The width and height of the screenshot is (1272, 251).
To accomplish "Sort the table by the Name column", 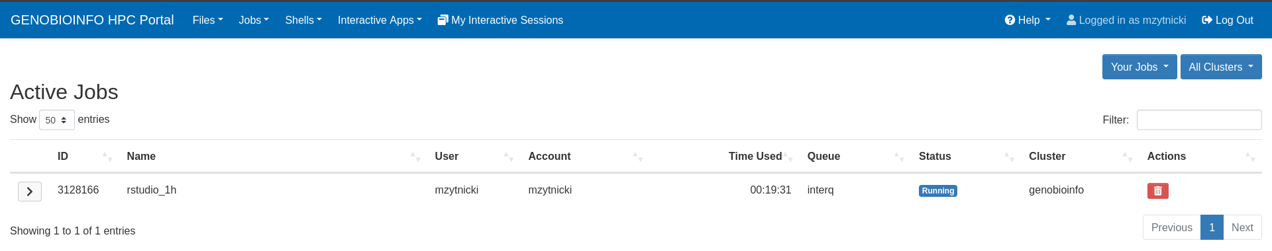I will click(274, 157).
